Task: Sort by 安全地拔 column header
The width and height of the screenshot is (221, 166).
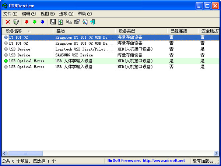Action: coord(209,31)
